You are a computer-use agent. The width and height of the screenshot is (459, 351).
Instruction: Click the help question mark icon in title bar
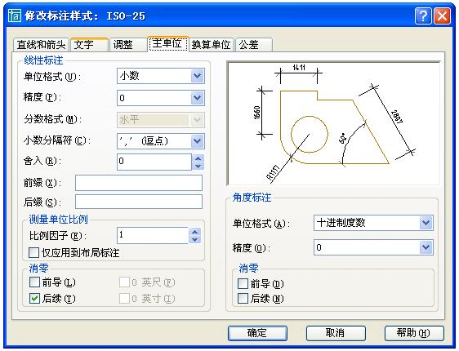[423, 16]
